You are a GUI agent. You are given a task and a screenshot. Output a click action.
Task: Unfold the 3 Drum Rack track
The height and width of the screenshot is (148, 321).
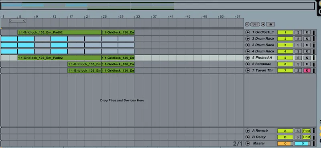[x=248, y=45]
